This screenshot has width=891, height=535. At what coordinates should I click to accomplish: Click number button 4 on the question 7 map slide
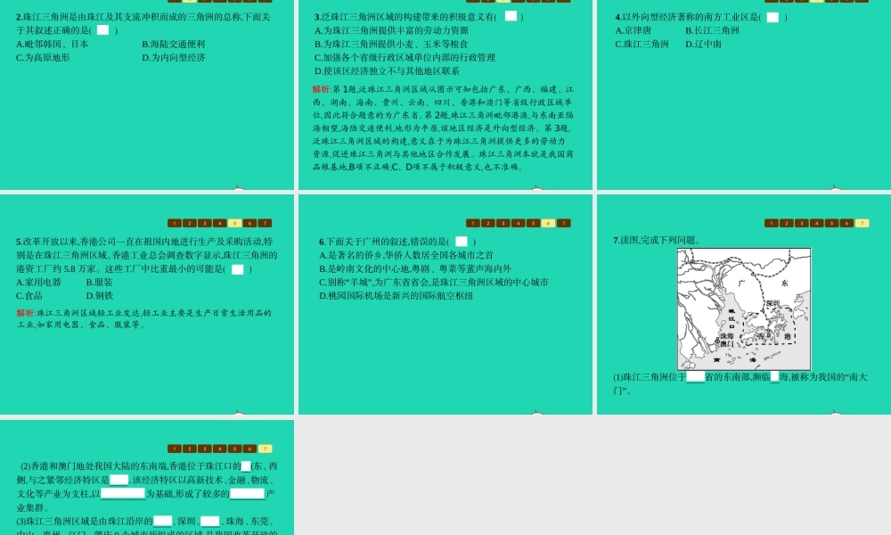point(816,224)
